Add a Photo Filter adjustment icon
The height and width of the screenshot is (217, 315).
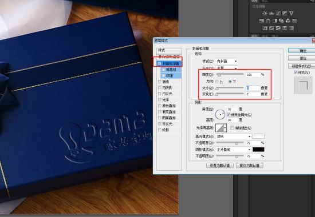tap(281, 21)
